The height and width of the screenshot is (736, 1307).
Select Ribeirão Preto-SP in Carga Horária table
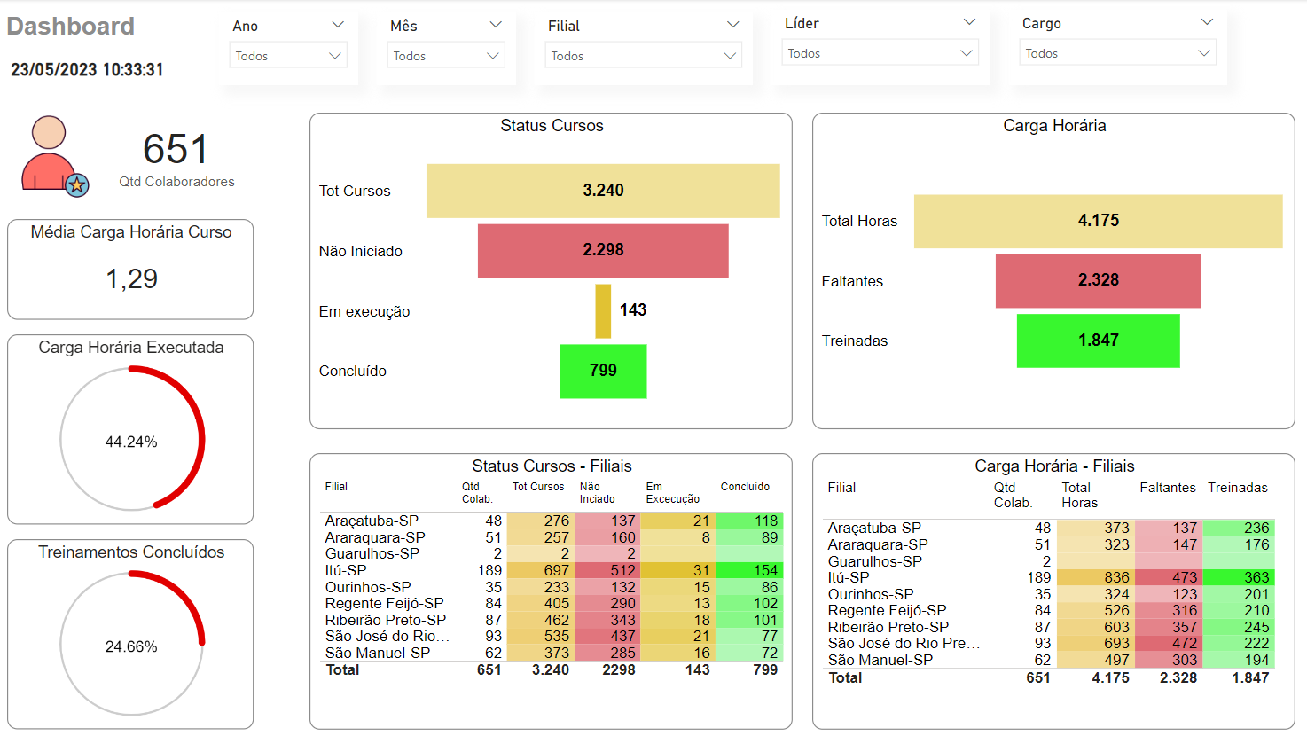(x=888, y=627)
